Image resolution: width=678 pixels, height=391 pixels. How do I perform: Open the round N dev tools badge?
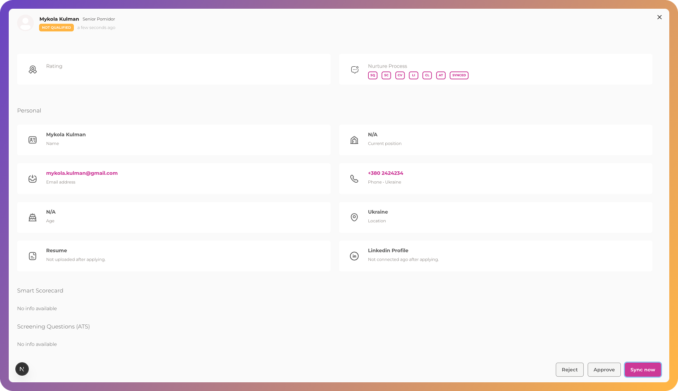22,369
